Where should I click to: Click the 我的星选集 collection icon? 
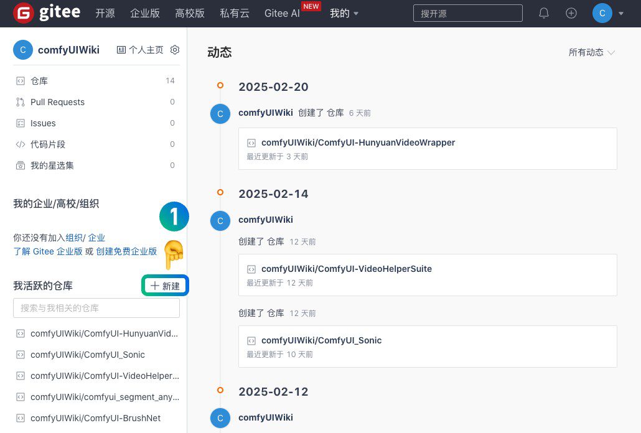[x=21, y=165]
